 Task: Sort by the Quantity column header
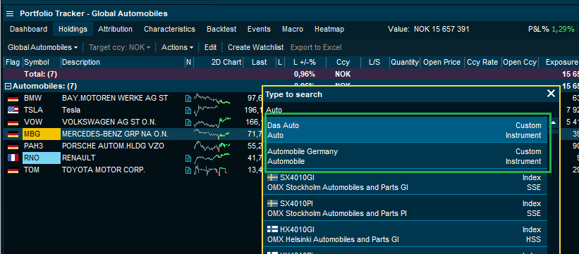coord(405,63)
